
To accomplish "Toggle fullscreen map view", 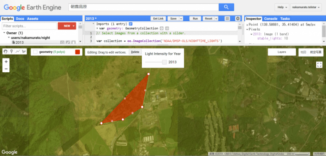I will (x=319, y=65).
